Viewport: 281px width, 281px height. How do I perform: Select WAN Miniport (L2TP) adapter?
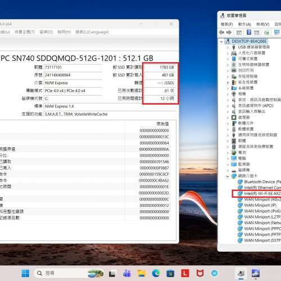tap(262, 217)
